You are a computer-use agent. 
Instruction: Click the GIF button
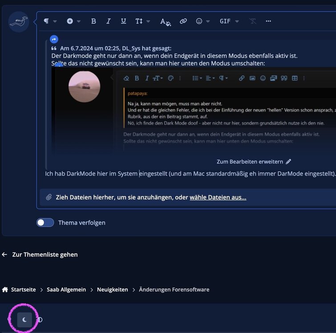tap(225, 21)
